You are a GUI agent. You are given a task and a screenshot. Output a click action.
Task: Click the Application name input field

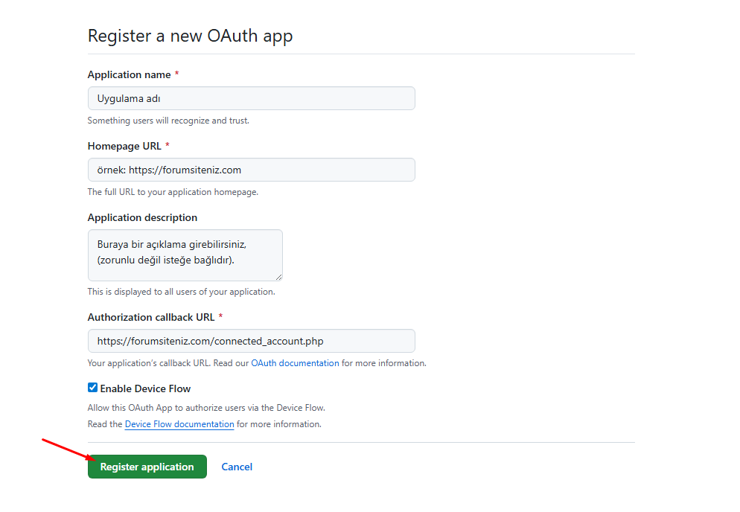tap(251, 98)
